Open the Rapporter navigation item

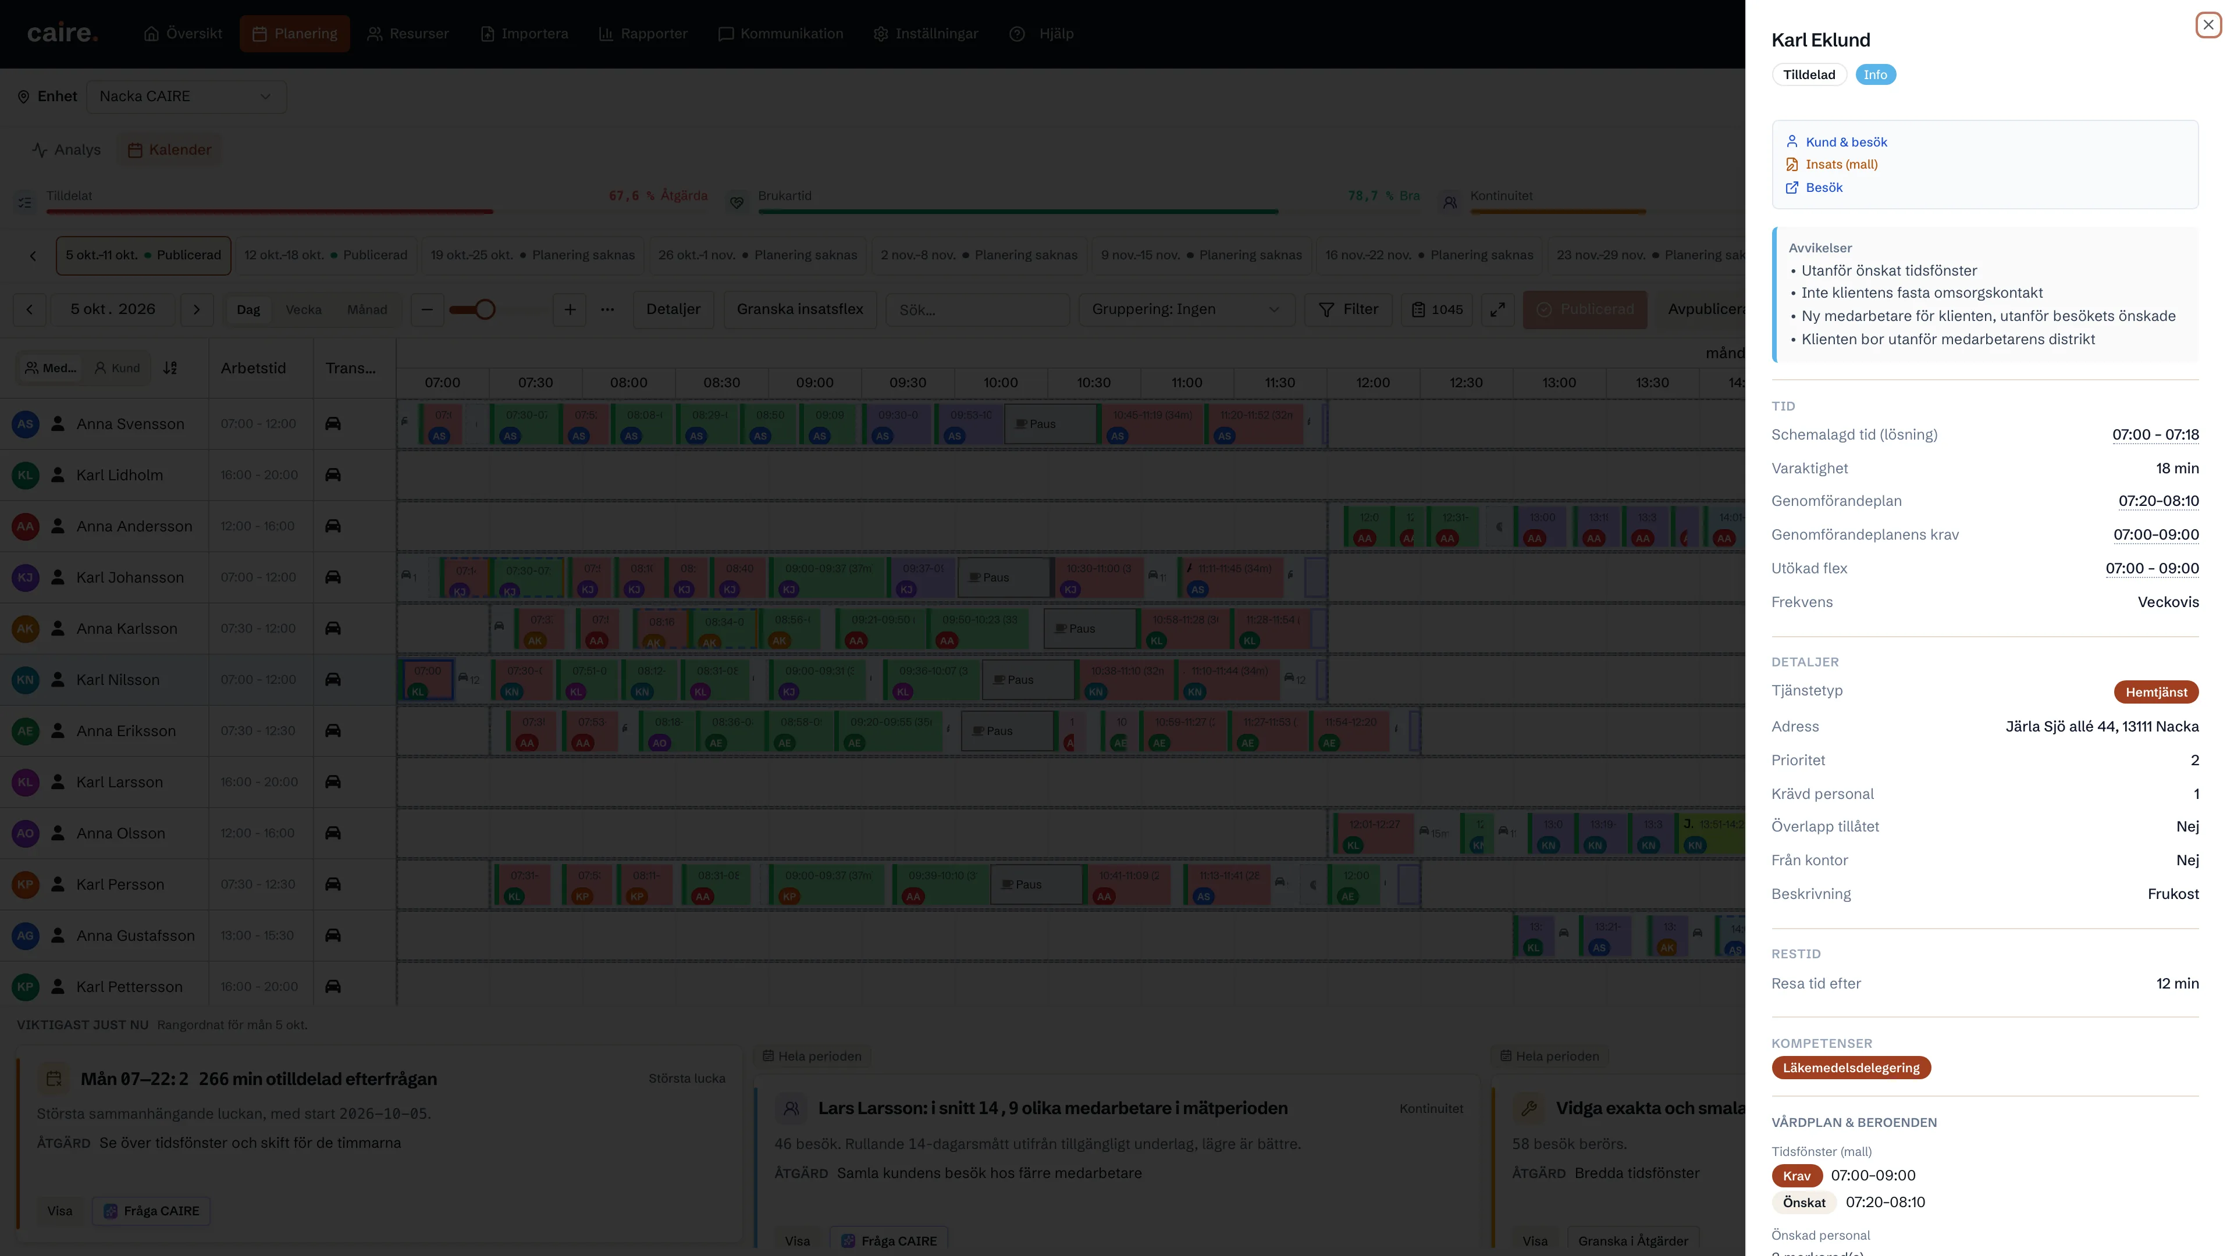coord(643,34)
